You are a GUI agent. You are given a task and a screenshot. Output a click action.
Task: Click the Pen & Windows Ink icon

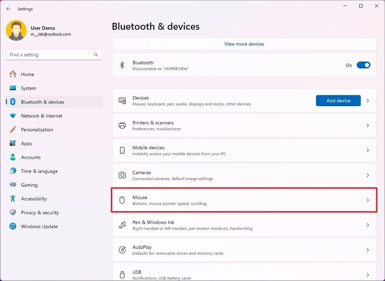coord(122,225)
